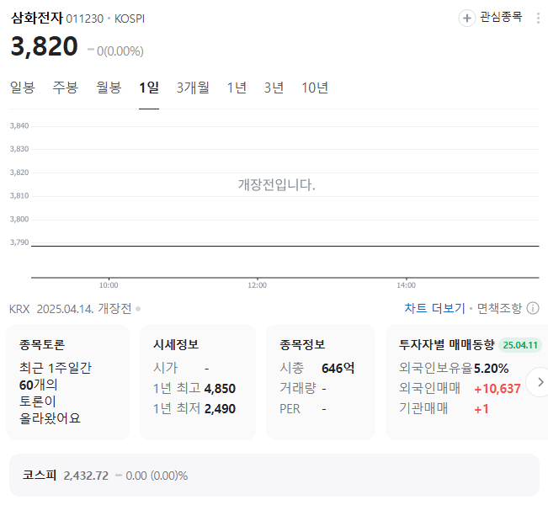Select the 1일 chart tab
The height and width of the screenshot is (505, 548).
(x=149, y=88)
